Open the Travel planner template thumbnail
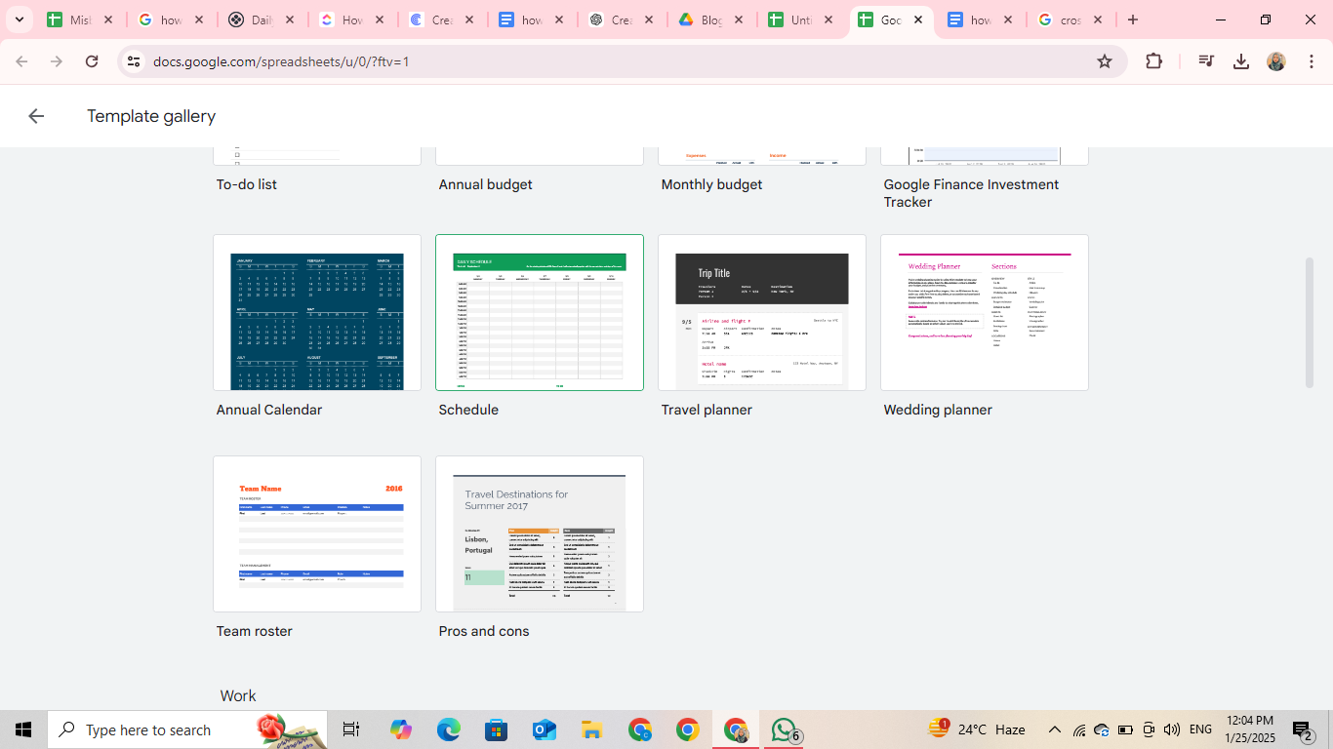1333x749 pixels. (x=762, y=312)
